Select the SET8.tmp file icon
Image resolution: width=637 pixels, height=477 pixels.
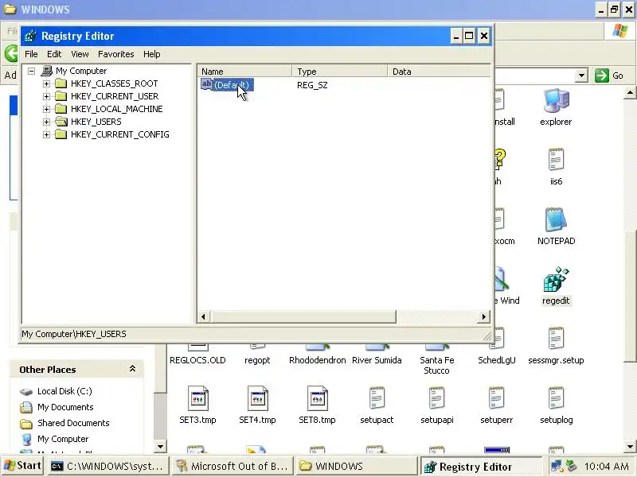click(x=317, y=398)
